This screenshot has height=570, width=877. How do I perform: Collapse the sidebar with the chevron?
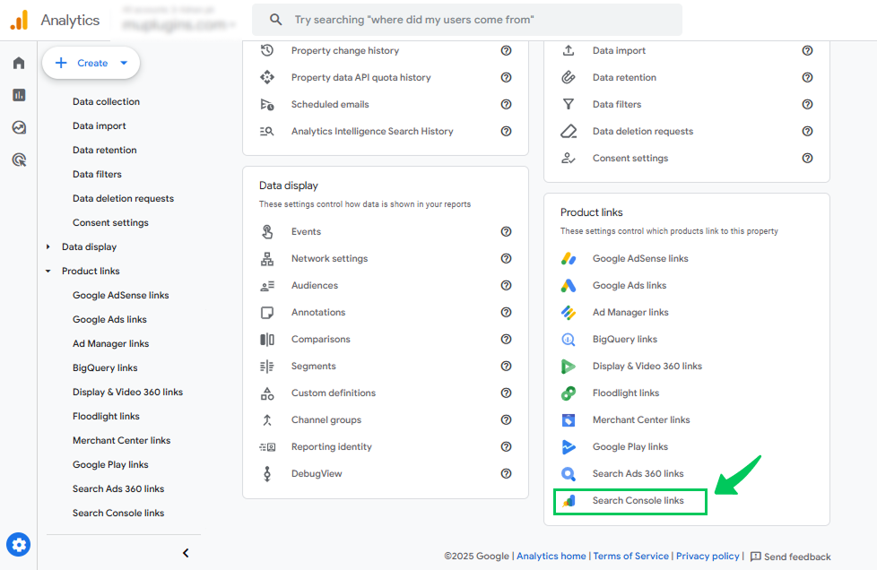186,553
